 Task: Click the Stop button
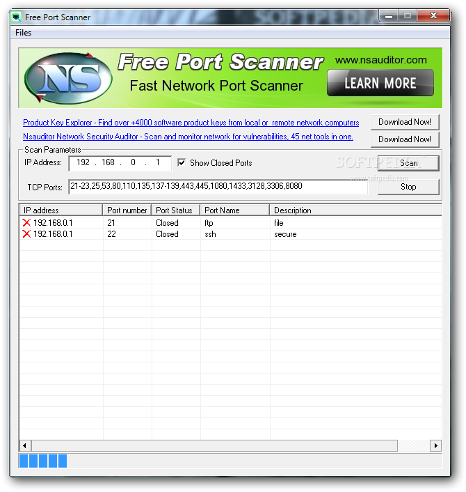click(x=408, y=187)
